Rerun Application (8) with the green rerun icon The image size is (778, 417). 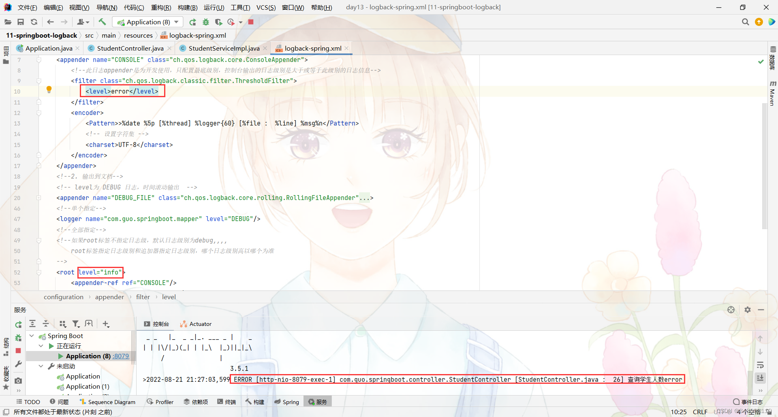tap(193, 22)
